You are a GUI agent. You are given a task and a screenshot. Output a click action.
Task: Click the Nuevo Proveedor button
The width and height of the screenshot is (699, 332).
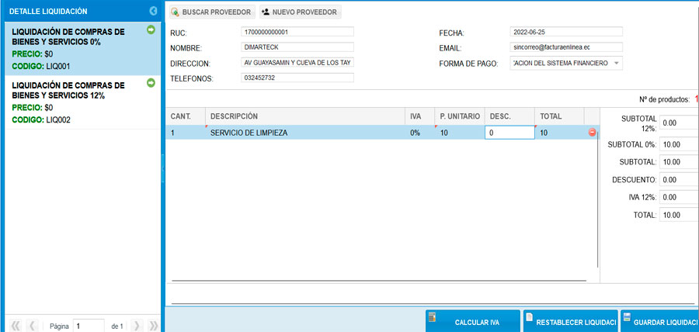[x=299, y=12]
